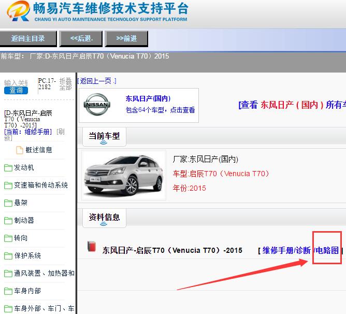Screen dimensions: 346x314
Task: Select the 资料信息 tab
Action: tap(104, 218)
